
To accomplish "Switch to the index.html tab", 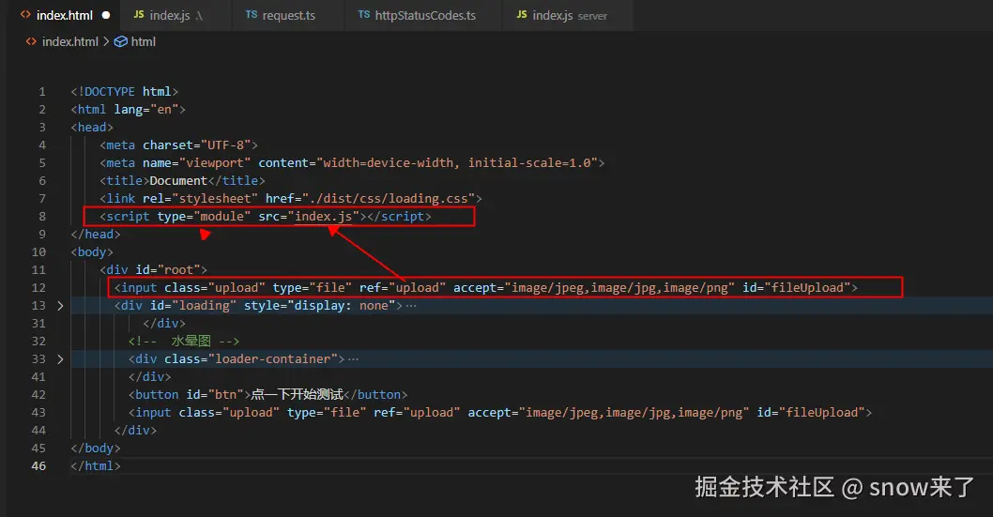I will (x=65, y=15).
